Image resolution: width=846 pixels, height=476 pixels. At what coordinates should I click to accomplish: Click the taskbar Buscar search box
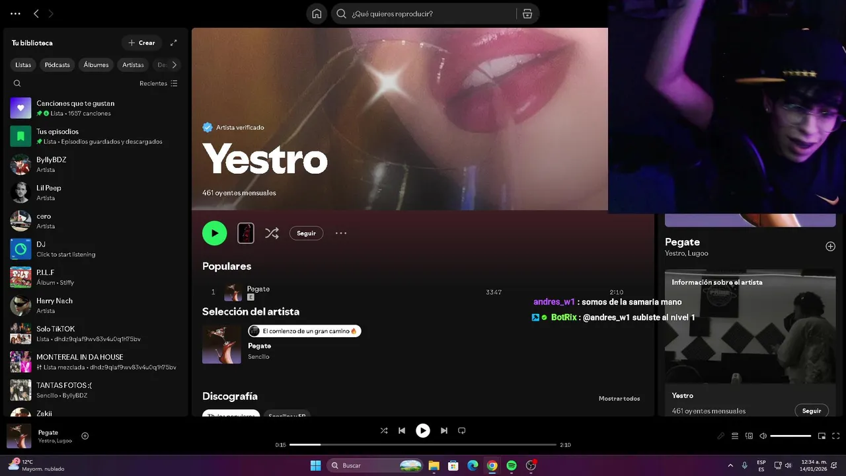(375, 465)
